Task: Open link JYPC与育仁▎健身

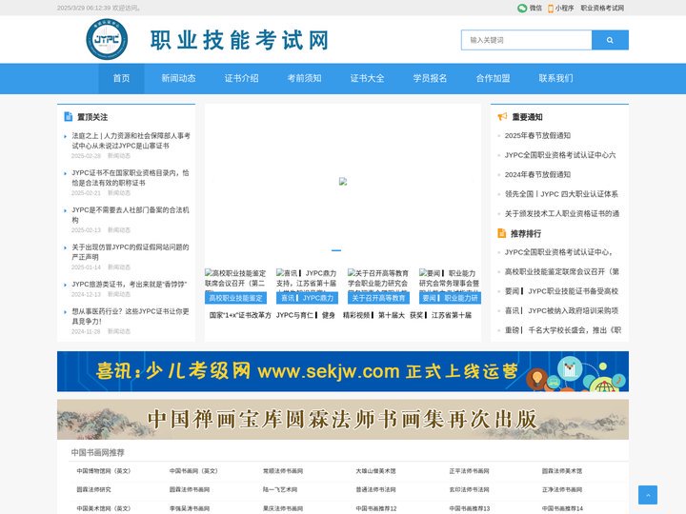Action: click(306, 315)
